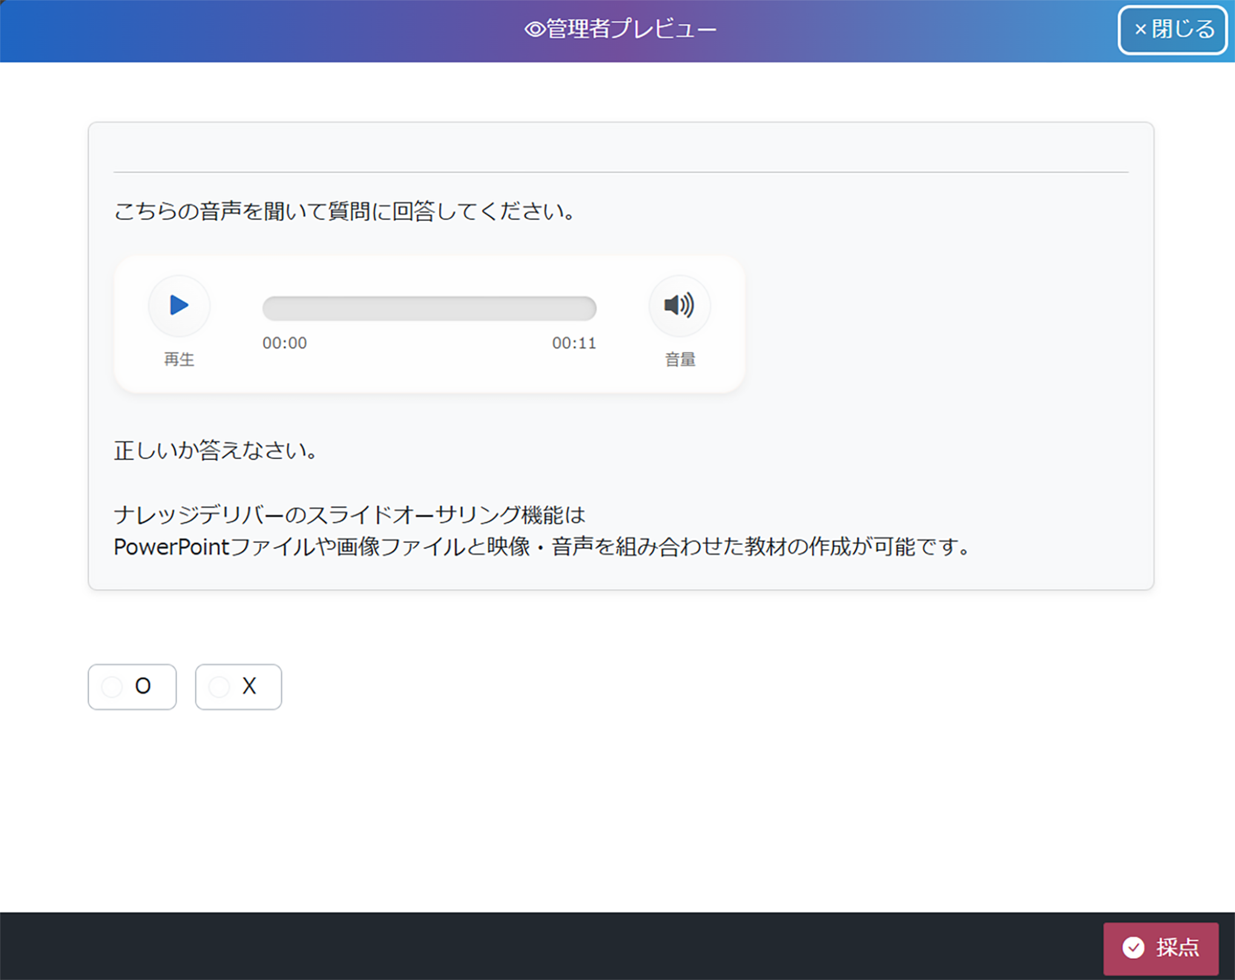Click the × symbol in 閉じる button
This screenshot has height=980, width=1235.
click(x=1140, y=30)
